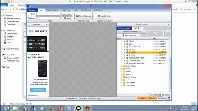Click the Quick Fix tab
Screen dimensions: 198x111
pyautogui.click(x=98, y=10)
